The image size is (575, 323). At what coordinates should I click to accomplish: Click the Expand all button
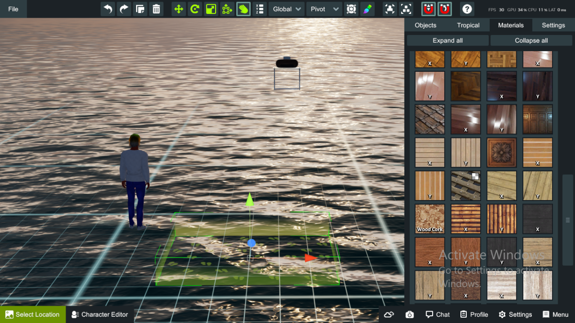click(448, 41)
